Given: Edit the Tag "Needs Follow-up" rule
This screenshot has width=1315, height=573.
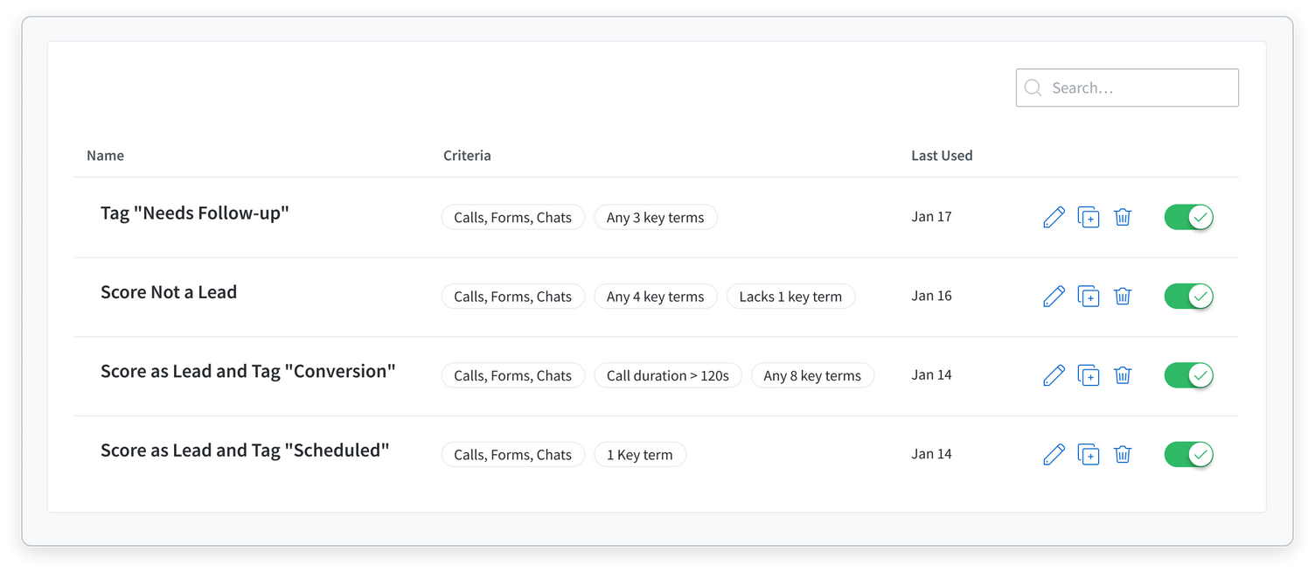Looking at the screenshot, I should click(x=1054, y=217).
